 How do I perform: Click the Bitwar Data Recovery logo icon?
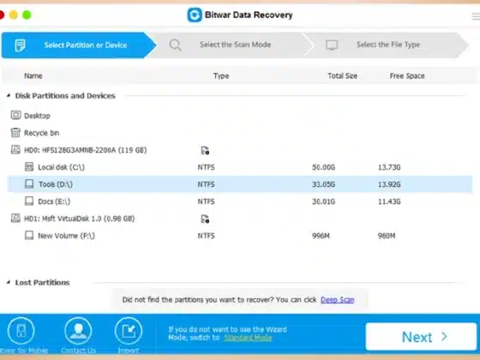(195, 15)
